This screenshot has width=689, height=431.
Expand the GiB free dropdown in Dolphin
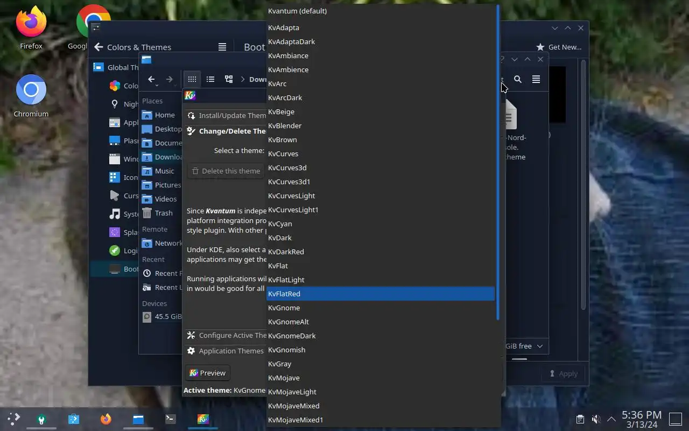[525, 346]
